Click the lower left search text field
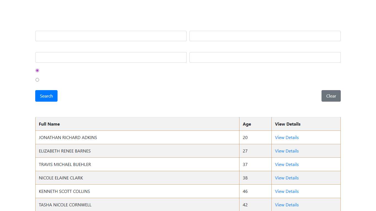This screenshot has width=376, height=211. click(111, 57)
